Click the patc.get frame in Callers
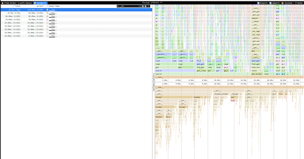304x159 pixels. [256, 61]
